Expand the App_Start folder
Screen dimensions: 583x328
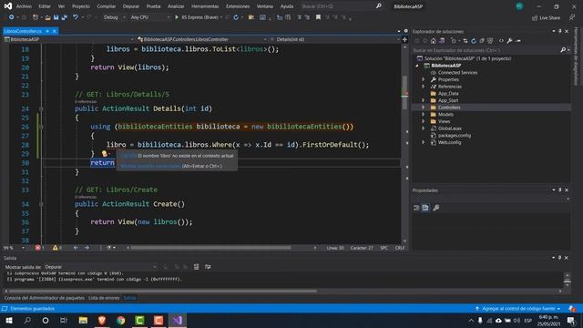[423, 100]
